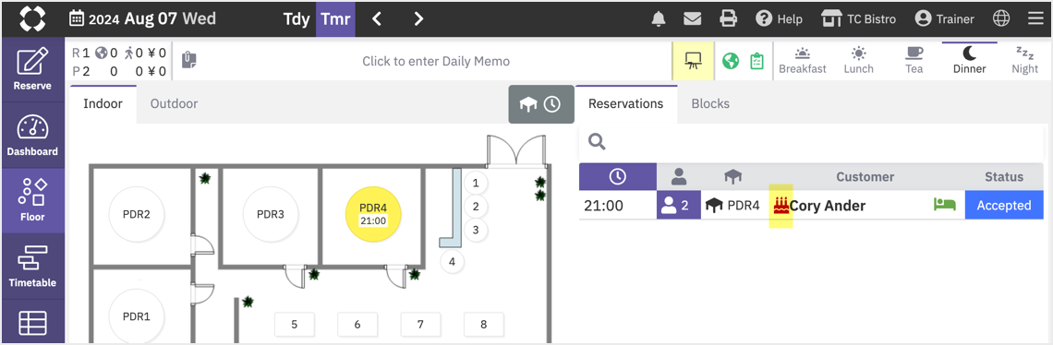Switch to the Outdoor floor tab
Viewport: 1053px width, 345px height.
(174, 104)
